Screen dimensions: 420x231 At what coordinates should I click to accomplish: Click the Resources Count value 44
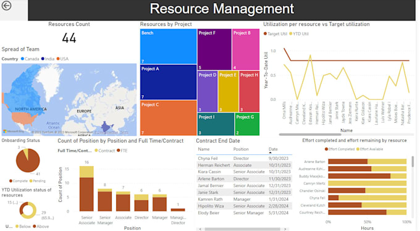(x=69, y=38)
